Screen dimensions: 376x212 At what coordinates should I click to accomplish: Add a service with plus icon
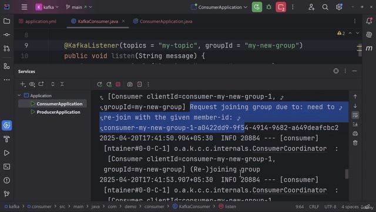point(22,84)
